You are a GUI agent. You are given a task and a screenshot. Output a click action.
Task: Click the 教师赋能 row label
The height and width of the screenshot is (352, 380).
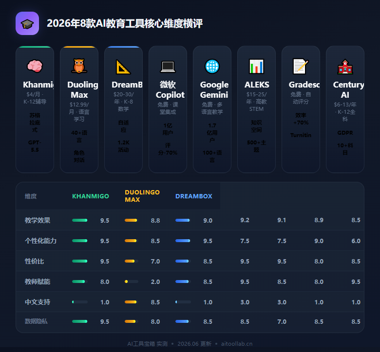click(x=38, y=282)
